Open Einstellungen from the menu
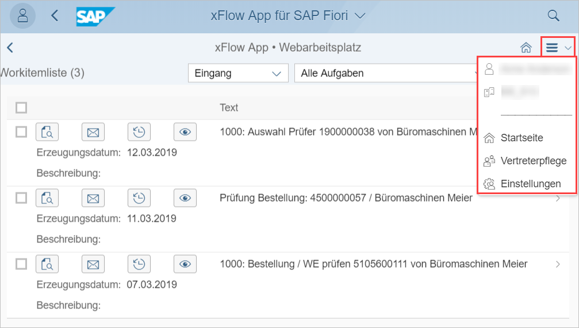The width and height of the screenshot is (579, 328). tap(530, 184)
